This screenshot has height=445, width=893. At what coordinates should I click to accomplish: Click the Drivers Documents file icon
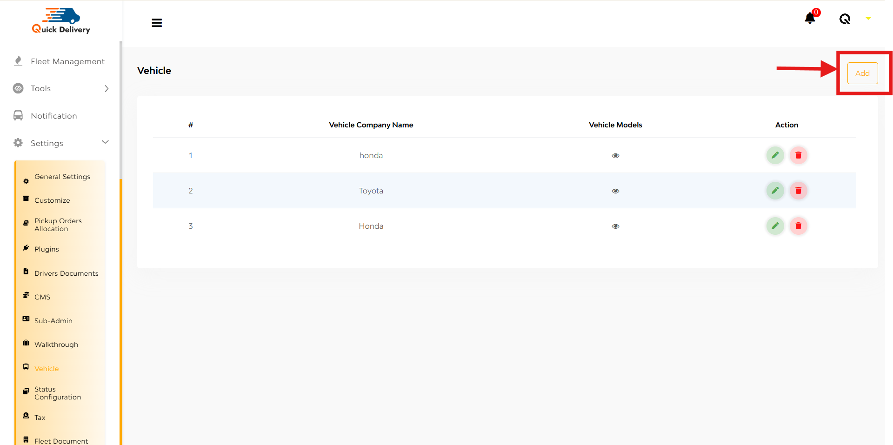click(x=26, y=271)
